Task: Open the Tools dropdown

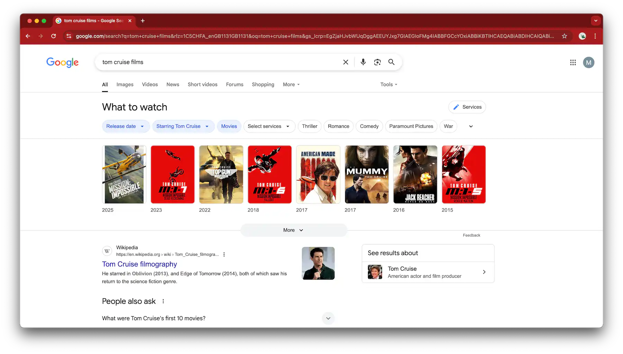Action: [x=389, y=84]
